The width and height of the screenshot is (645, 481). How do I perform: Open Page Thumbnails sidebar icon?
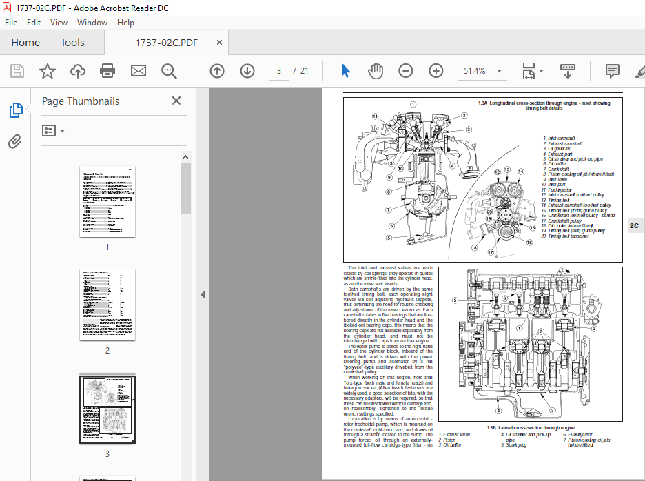coord(16,110)
